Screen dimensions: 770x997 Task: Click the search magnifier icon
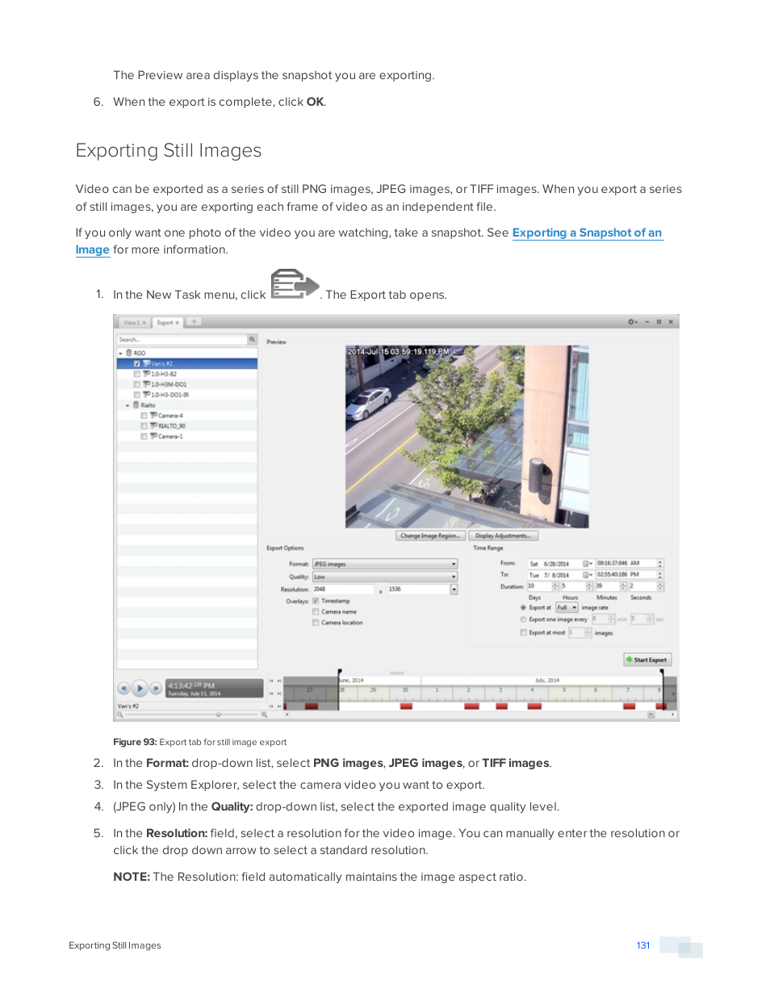tap(252, 340)
